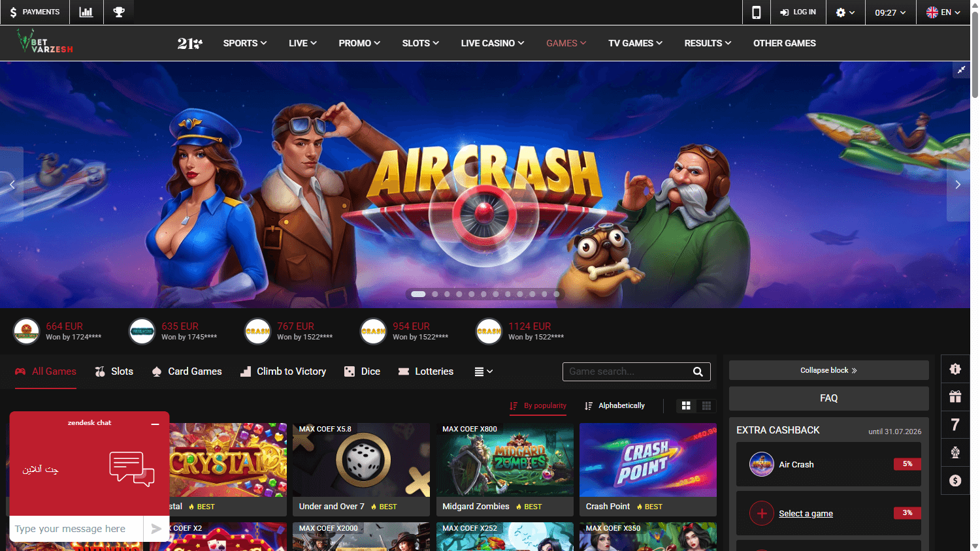
Task: Show next banner with right arrow
Action: (x=958, y=185)
